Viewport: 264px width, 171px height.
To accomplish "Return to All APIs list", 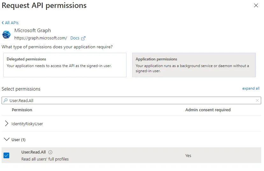I will (12, 23).
